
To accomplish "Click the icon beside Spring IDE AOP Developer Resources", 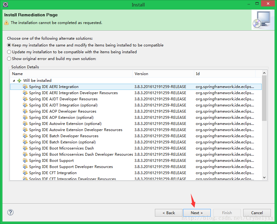I will tap(25, 111).
